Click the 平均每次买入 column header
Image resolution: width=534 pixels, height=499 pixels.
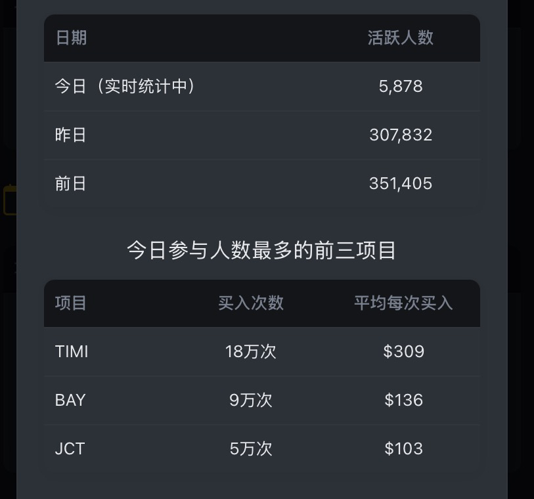[403, 303]
